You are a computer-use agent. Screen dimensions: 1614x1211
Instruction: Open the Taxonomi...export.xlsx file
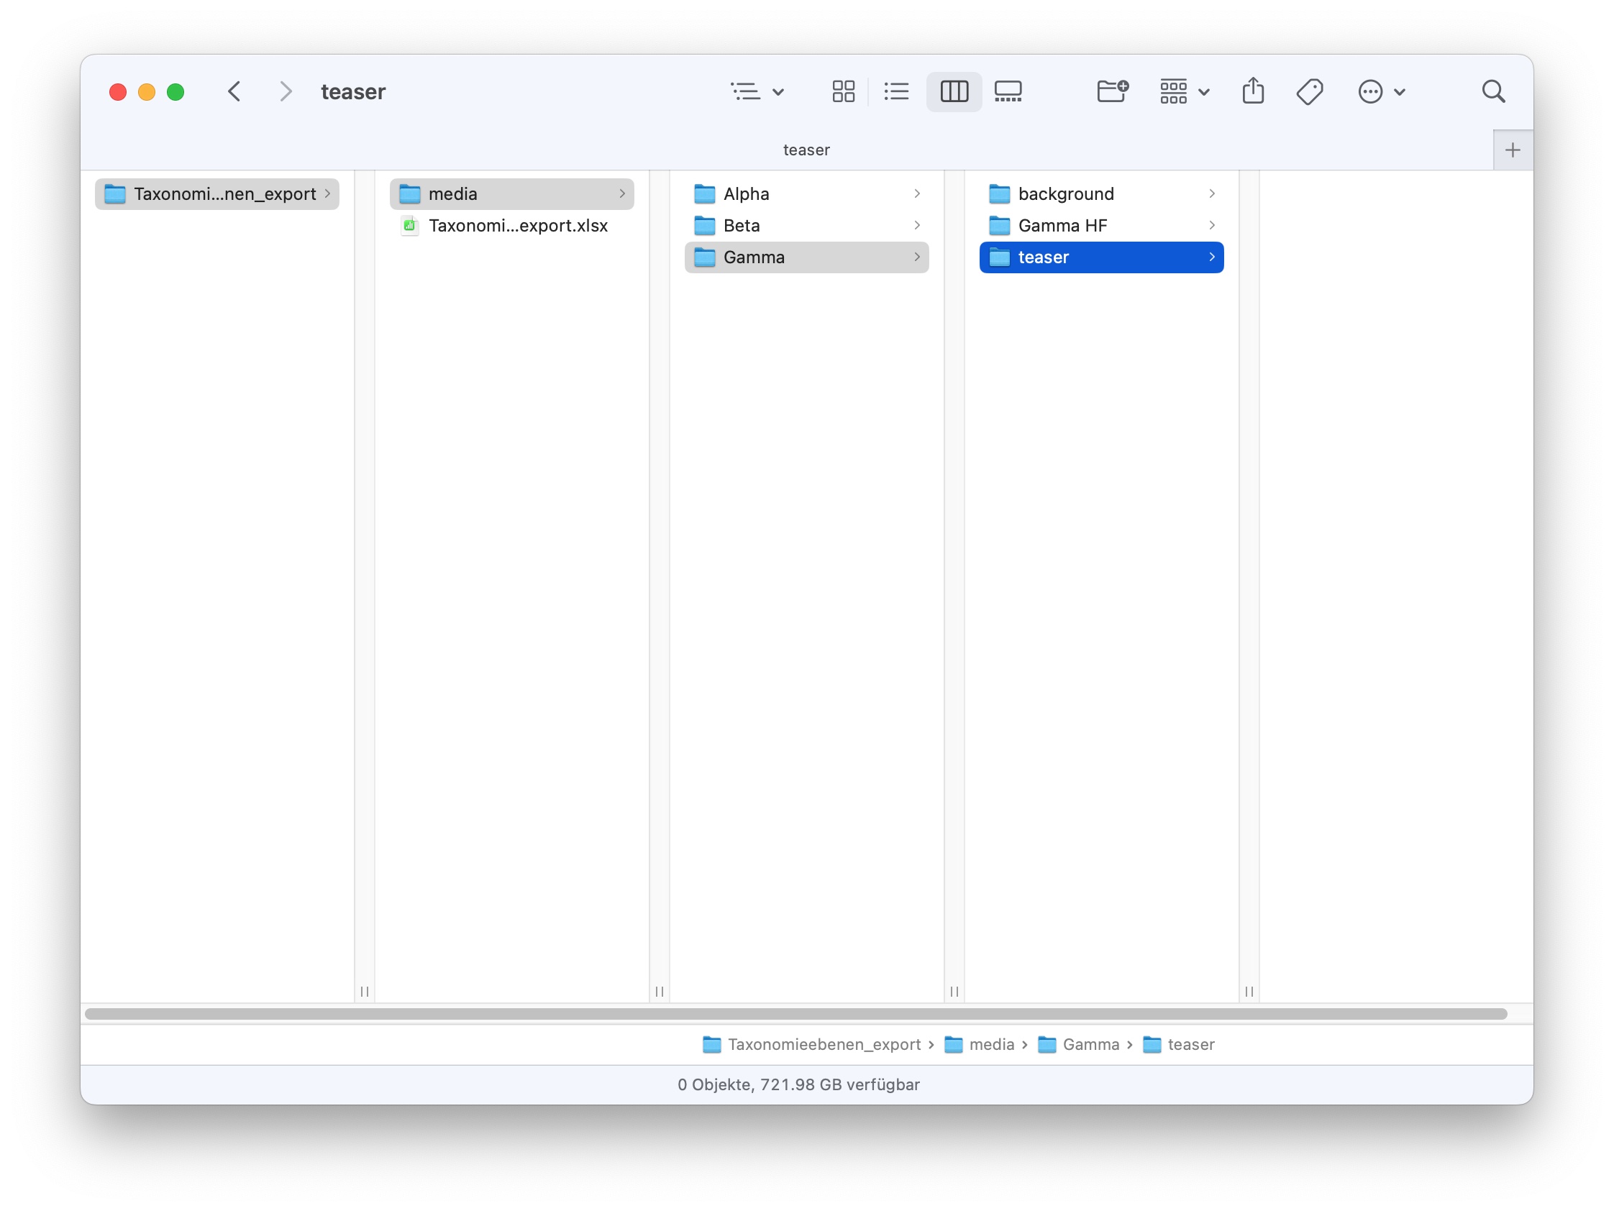[x=518, y=225]
